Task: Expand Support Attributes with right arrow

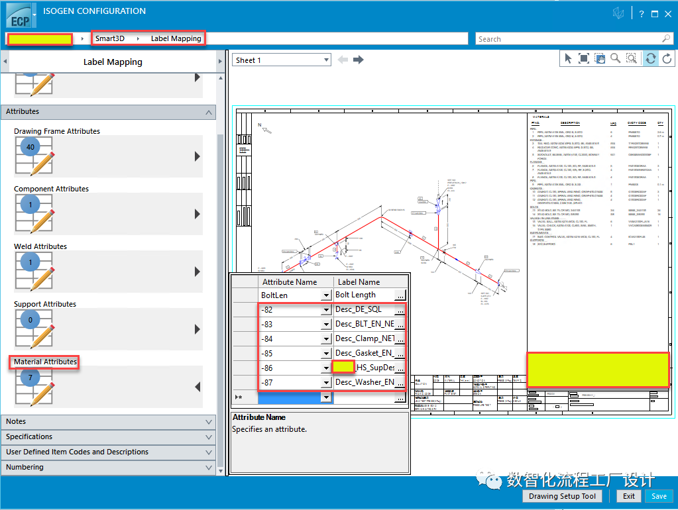Action: (198, 329)
